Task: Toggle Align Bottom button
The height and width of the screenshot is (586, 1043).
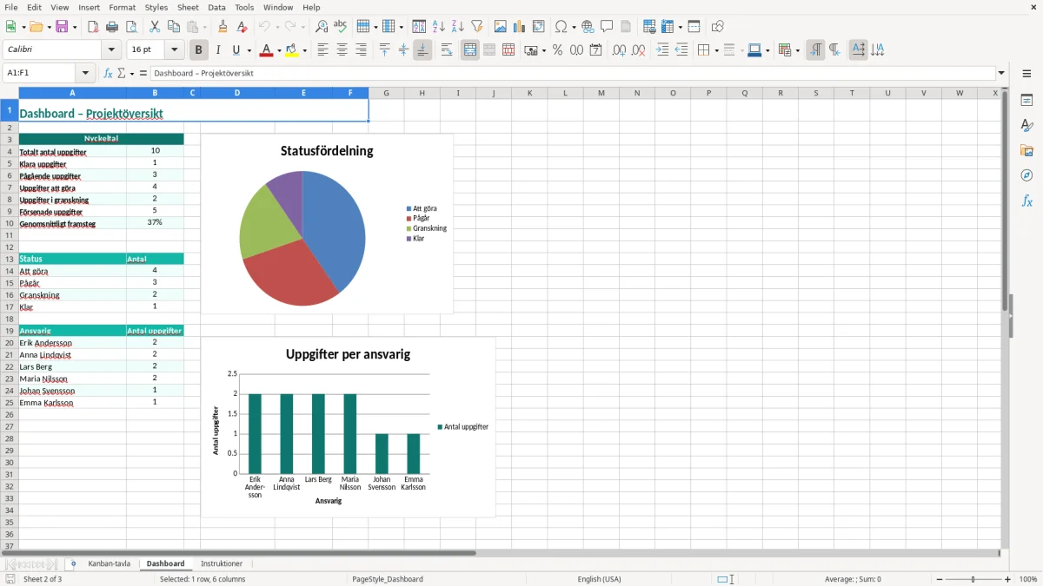Action: (x=422, y=50)
